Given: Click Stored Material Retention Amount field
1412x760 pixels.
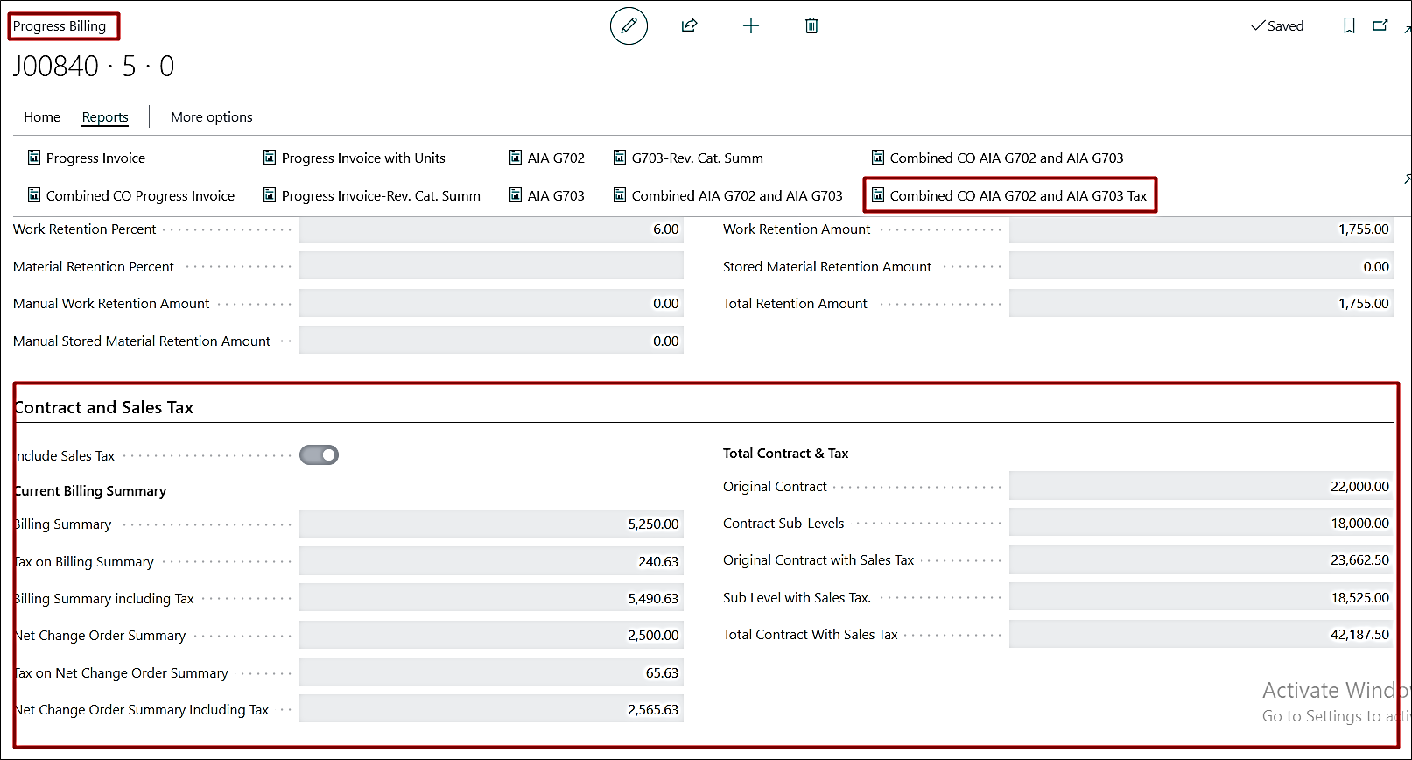Looking at the screenshot, I should [1201, 266].
